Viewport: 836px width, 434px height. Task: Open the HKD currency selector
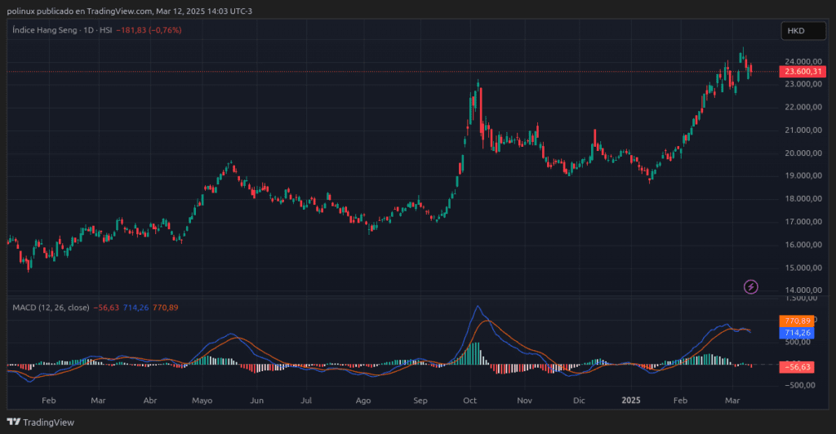click(803, 30)
